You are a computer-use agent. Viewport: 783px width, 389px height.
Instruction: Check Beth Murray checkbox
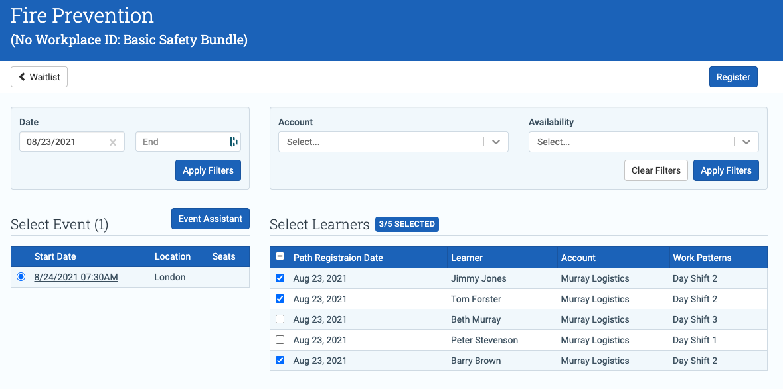pyautogui.click(x=280, y=319)
